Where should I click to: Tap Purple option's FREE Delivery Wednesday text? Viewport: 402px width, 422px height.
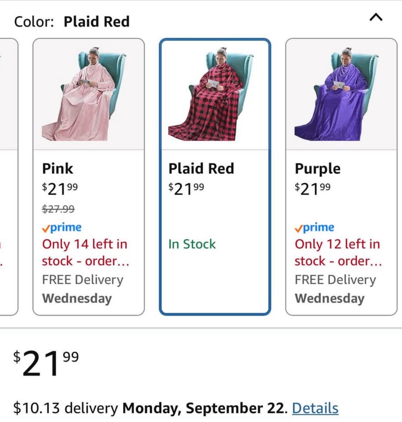pyautogui.click(x=335, y=289)
